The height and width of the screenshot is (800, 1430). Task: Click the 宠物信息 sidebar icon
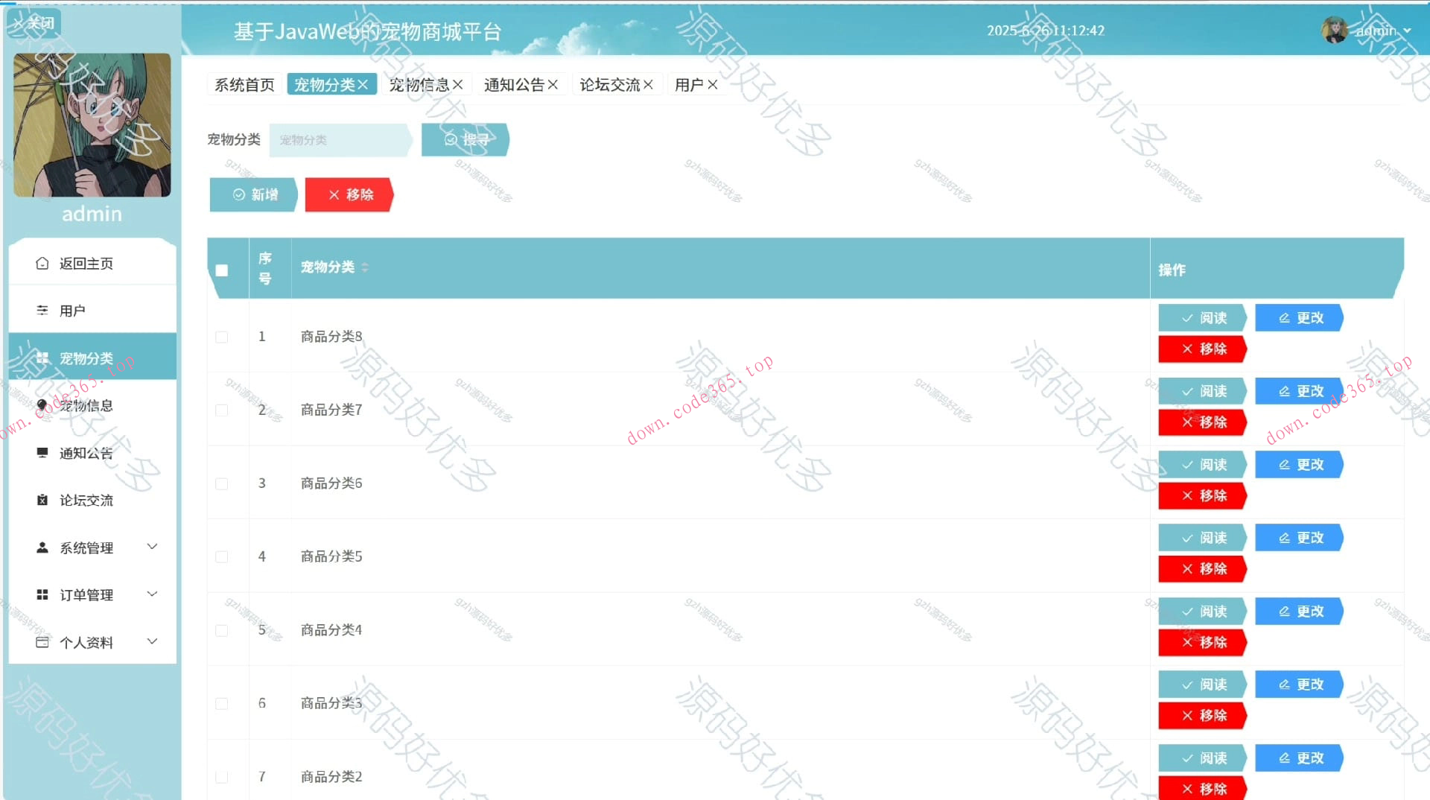[x=42, y=405]
